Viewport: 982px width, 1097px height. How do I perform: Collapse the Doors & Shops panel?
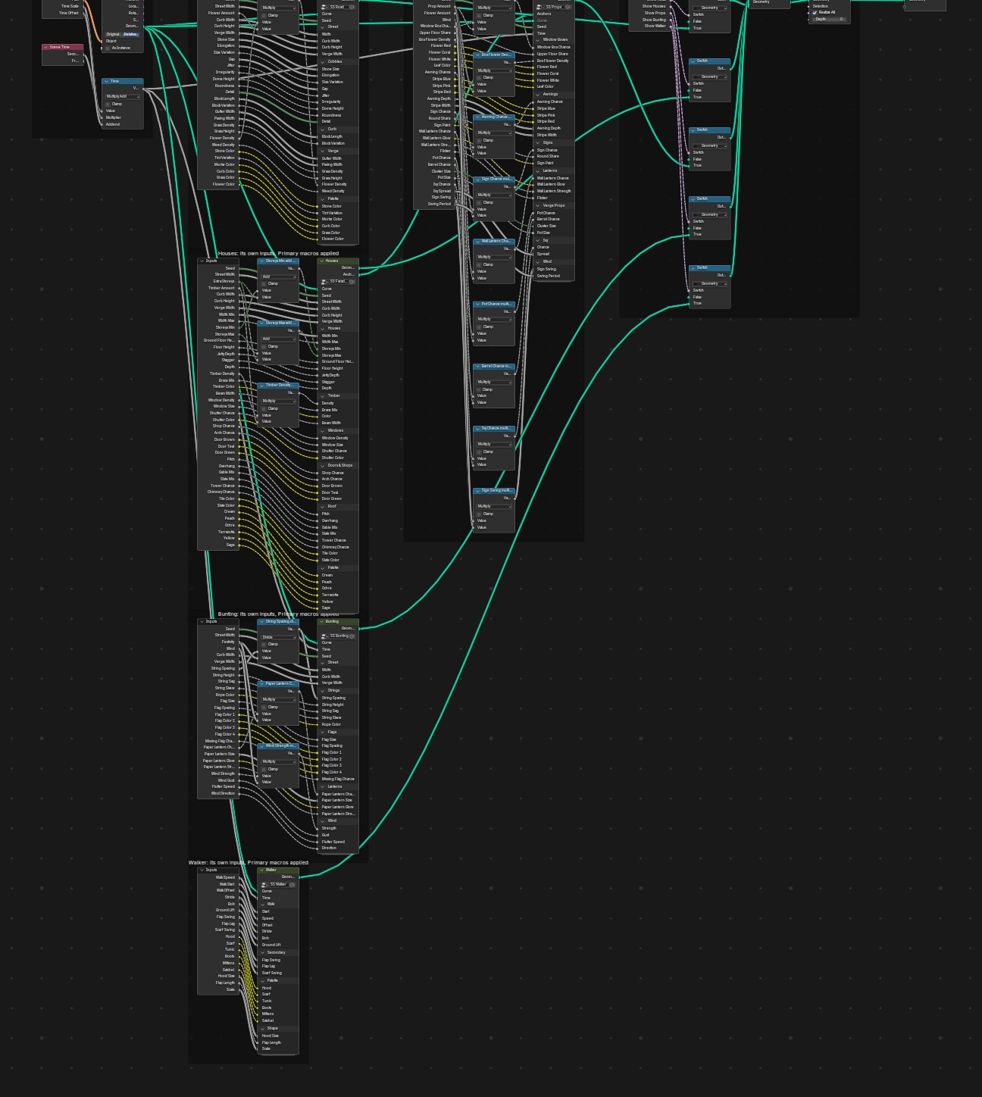click(323, 465)
